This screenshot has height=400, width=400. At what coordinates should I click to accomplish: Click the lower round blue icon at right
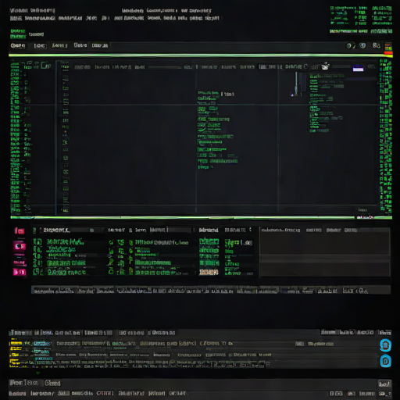pos(385,361)
